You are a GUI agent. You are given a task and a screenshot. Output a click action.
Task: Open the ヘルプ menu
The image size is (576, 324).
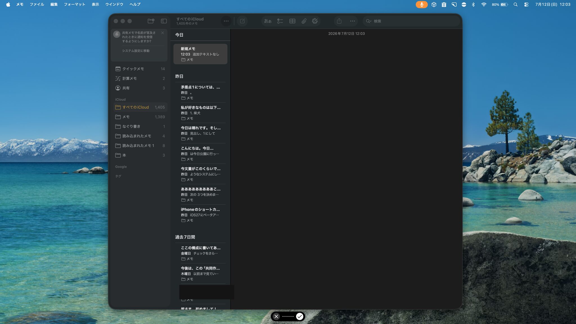click(x=135, y=4)
